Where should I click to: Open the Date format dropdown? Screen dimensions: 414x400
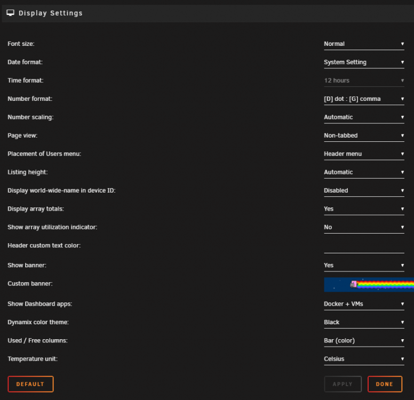(x=364, y=62)
